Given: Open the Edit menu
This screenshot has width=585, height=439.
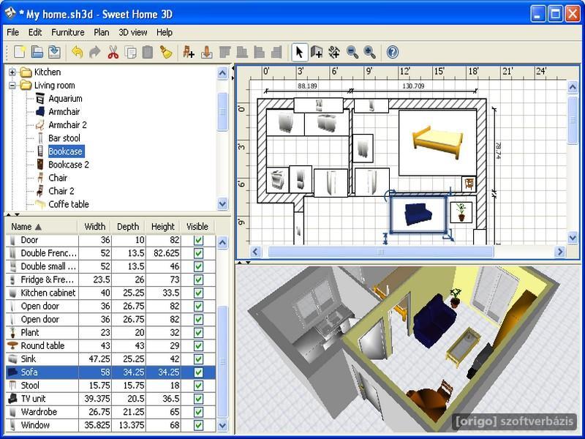Looking at the screenshot, I should [x=35, y=32].
